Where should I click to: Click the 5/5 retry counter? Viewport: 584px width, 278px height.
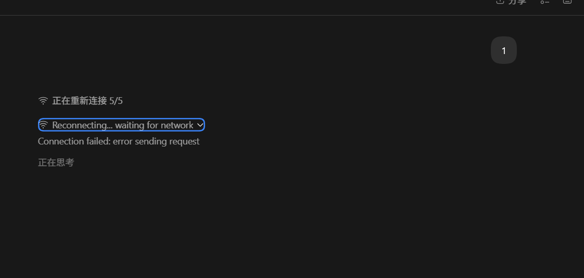pos(116,101)
